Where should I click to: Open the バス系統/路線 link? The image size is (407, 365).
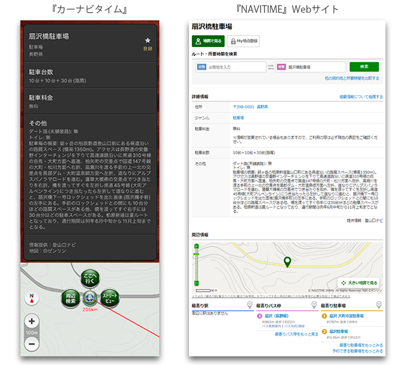click(x=294, y=326)
